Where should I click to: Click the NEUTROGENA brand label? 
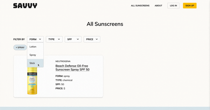(63, 61)
